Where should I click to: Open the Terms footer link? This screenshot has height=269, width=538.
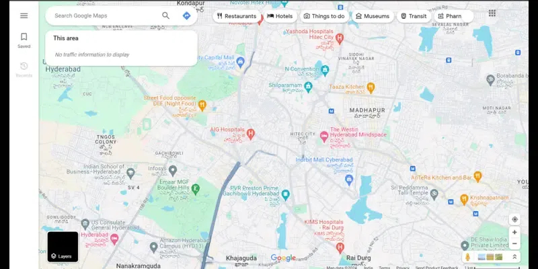click(x=384, y=268)
